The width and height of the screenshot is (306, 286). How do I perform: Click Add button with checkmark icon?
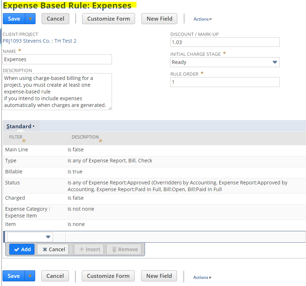pyautogui.click(x=22, y=249)
